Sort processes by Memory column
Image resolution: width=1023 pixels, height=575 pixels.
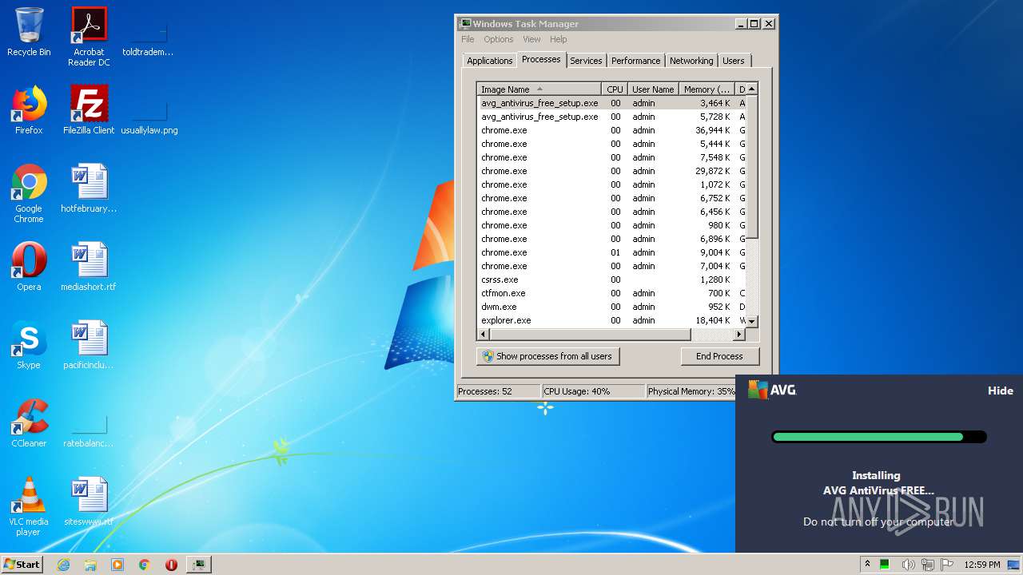tap(707, 89)
